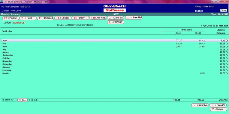Select the September month row
Screen dimensions: 229x114
pyautogui.click(x=115, y=55)
